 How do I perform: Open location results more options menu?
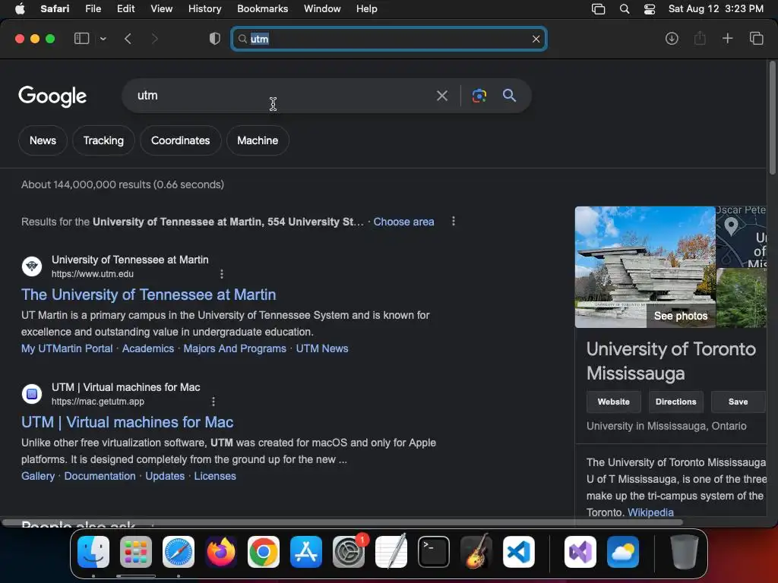[x=453, y=221]
